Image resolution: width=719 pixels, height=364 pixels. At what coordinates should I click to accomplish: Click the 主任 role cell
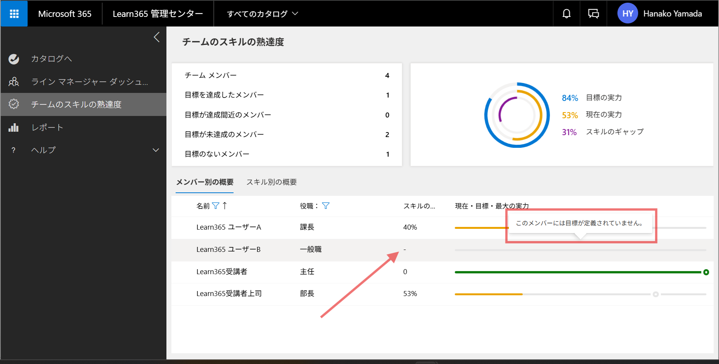click(307, 272)
